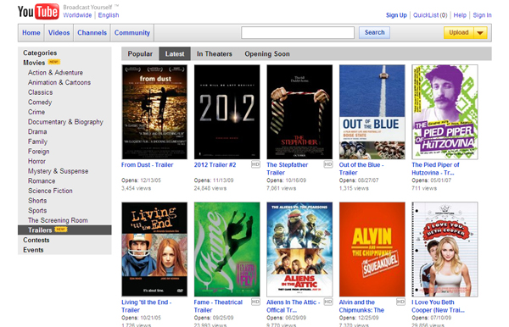Screen dimensions: 509x327
Task: Switch to the Latest tab
Action: 175,54
